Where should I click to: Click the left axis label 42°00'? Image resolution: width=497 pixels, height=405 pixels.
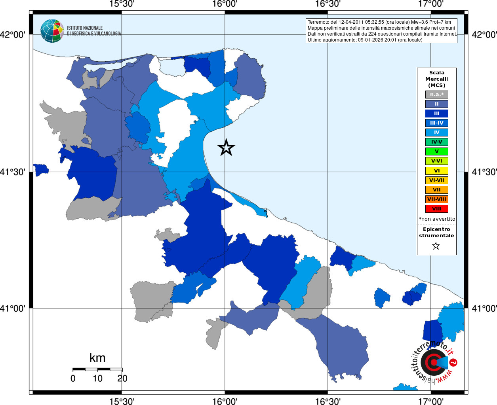coord(13,35)
